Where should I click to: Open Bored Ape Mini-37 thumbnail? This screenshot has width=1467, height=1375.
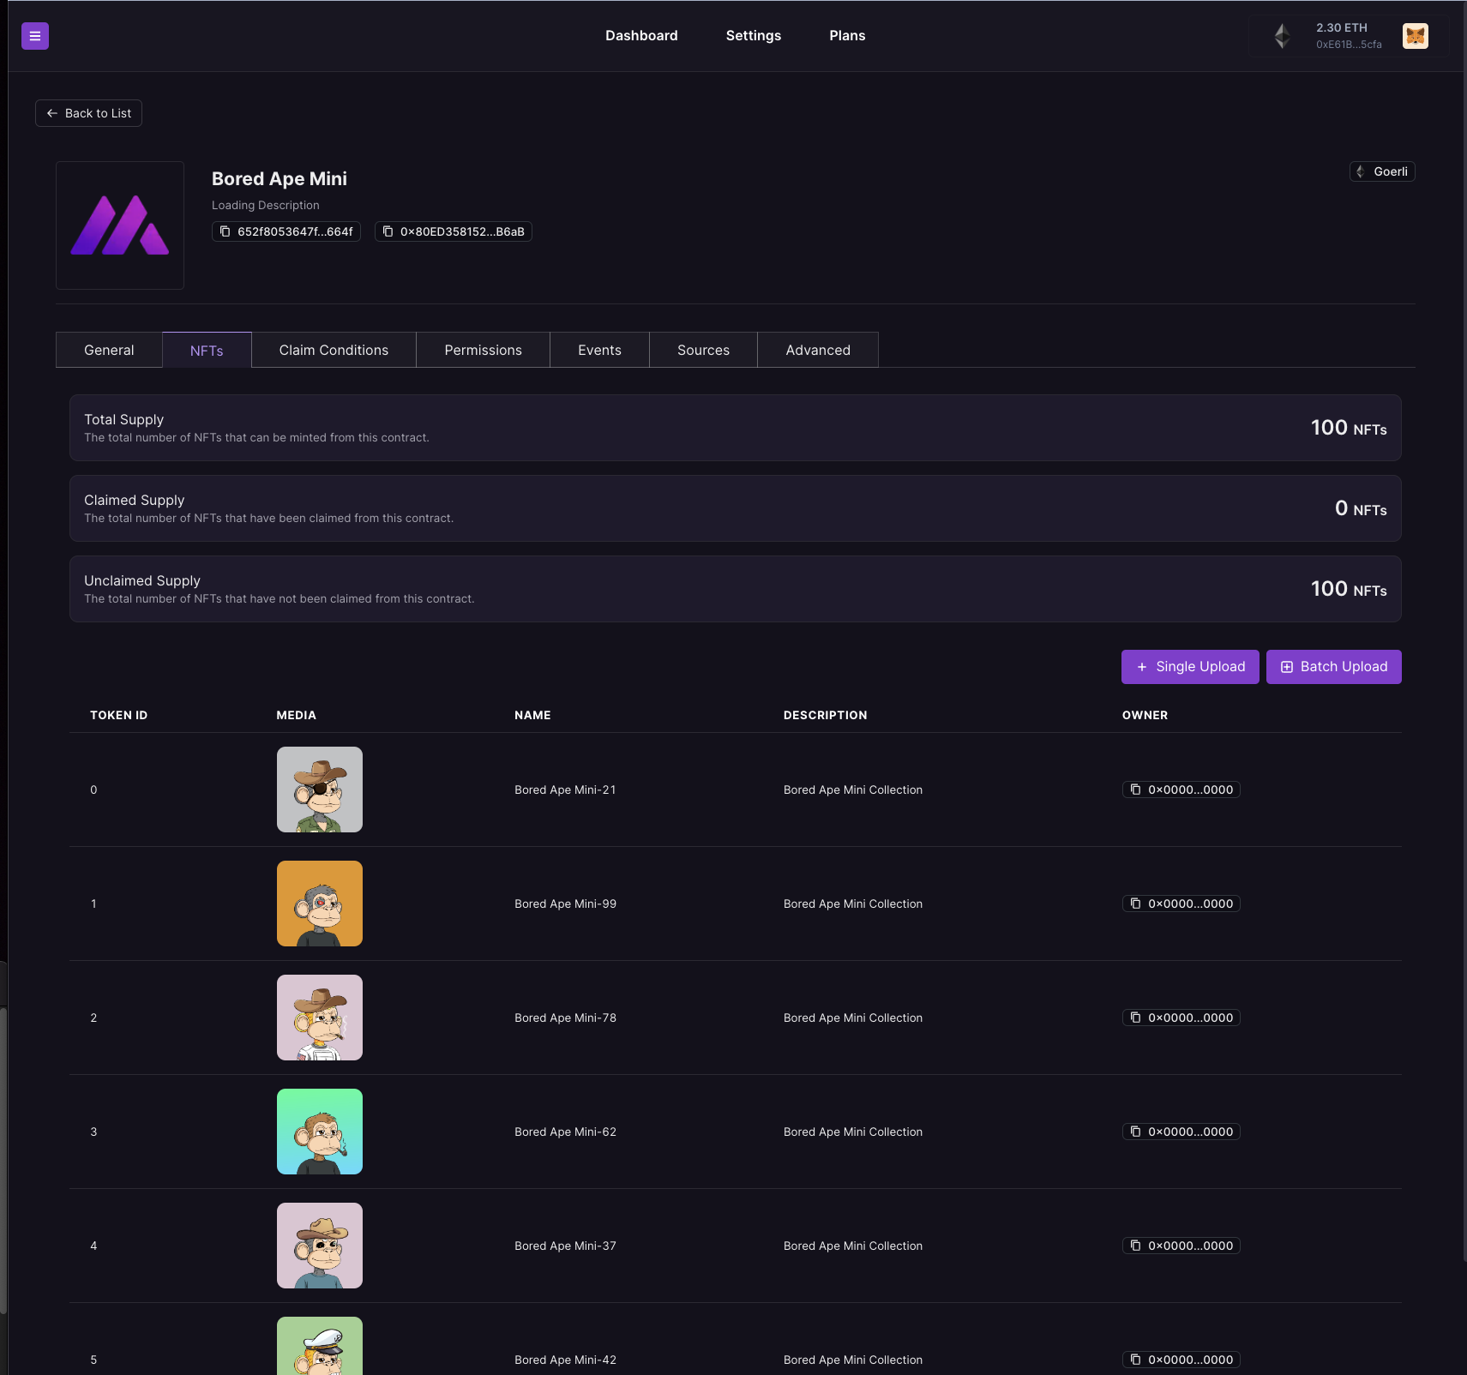(320, 1246)
